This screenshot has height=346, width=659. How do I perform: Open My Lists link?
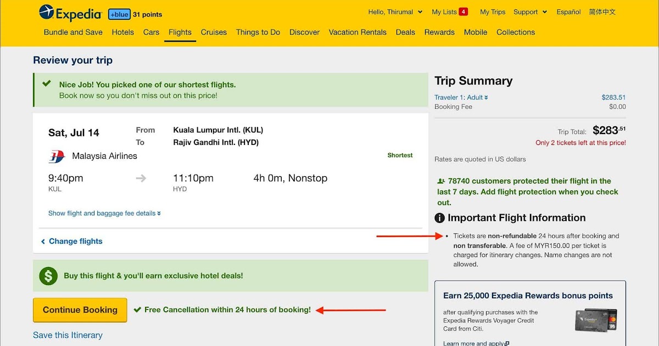coord(444,12)
